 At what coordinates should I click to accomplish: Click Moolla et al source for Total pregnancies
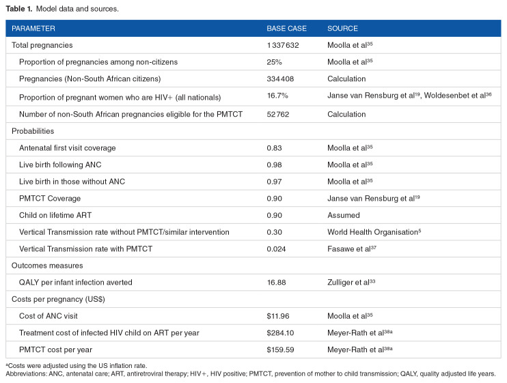tap(348, 46)
